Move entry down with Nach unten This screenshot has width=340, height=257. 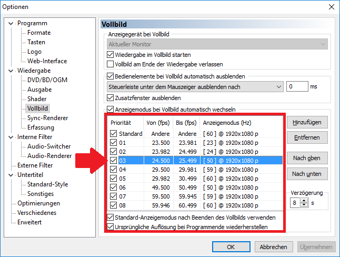307,174
